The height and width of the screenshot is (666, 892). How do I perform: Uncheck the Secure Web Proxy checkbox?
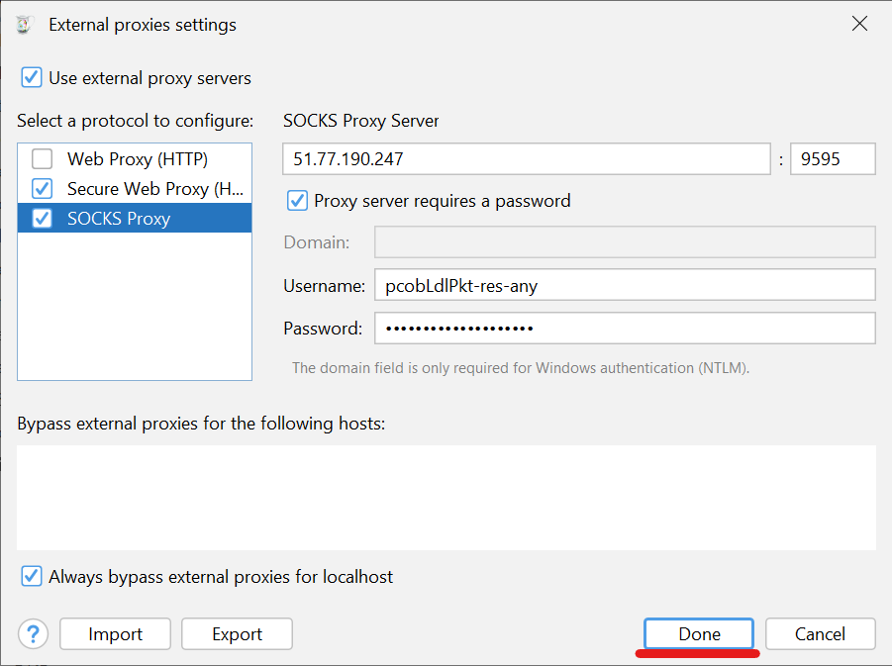43,188
